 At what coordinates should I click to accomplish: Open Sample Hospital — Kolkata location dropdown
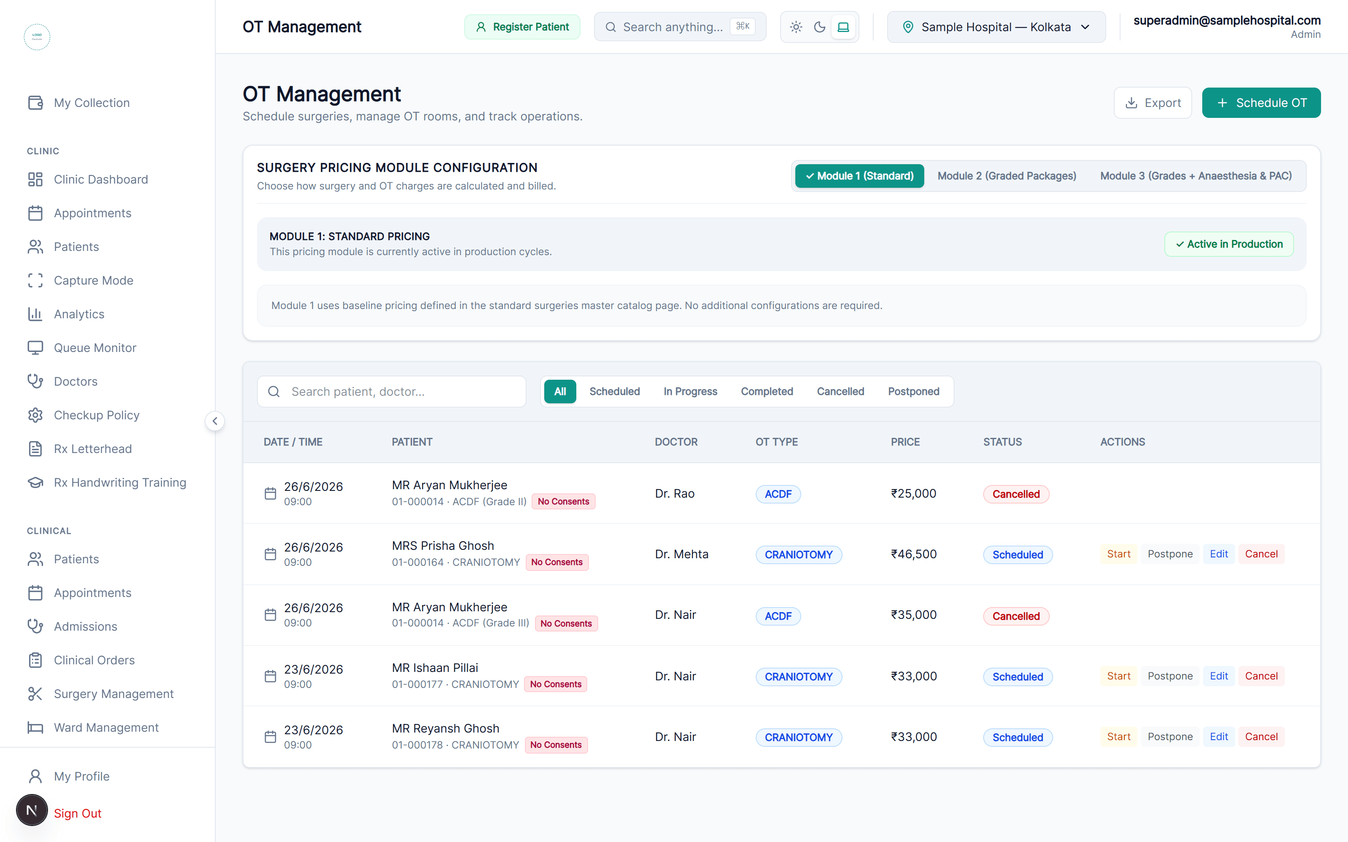[x=996, y=27]
